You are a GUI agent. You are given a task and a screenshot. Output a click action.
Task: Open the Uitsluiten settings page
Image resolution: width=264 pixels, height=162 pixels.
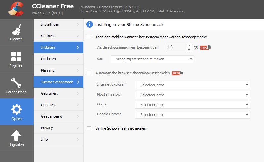(x=58, y=59)
